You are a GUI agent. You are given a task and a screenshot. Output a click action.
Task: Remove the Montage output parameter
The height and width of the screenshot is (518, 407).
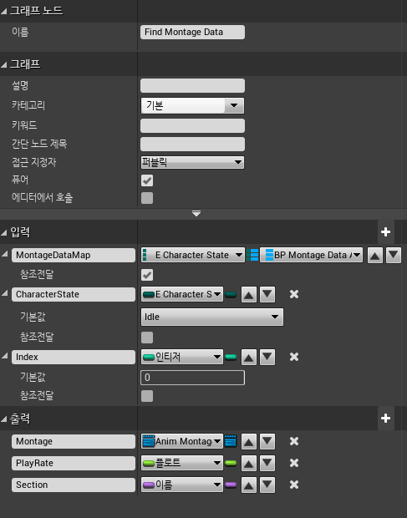[x=294, y=442]
